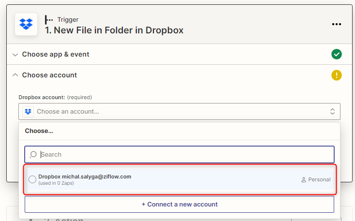Click the green checkmark status icon
355x221 pixels.
coord(337,54)
